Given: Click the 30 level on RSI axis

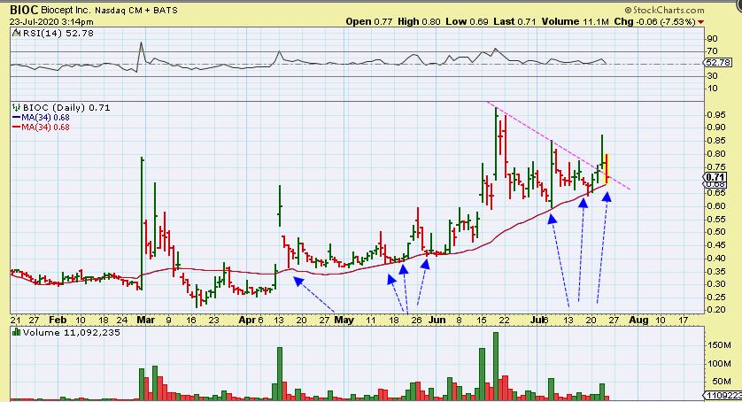Looking at the screenshot, I should [x=712, y=76].
